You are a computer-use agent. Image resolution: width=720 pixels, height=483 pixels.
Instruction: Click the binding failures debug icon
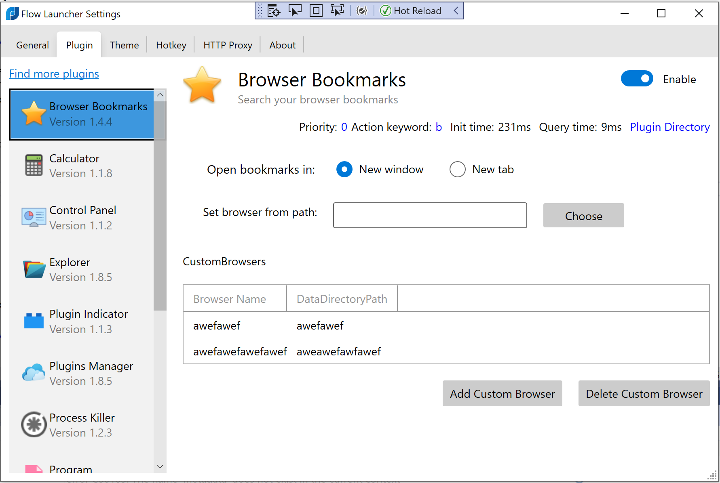pyautogui.click(x=362, y=11)
